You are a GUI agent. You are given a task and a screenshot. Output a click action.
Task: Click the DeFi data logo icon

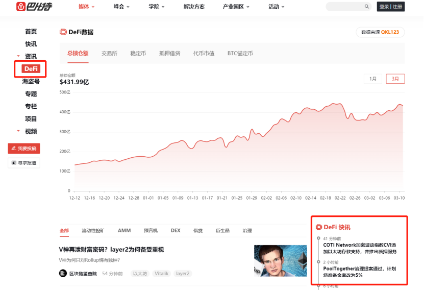[x=63, y=32]
